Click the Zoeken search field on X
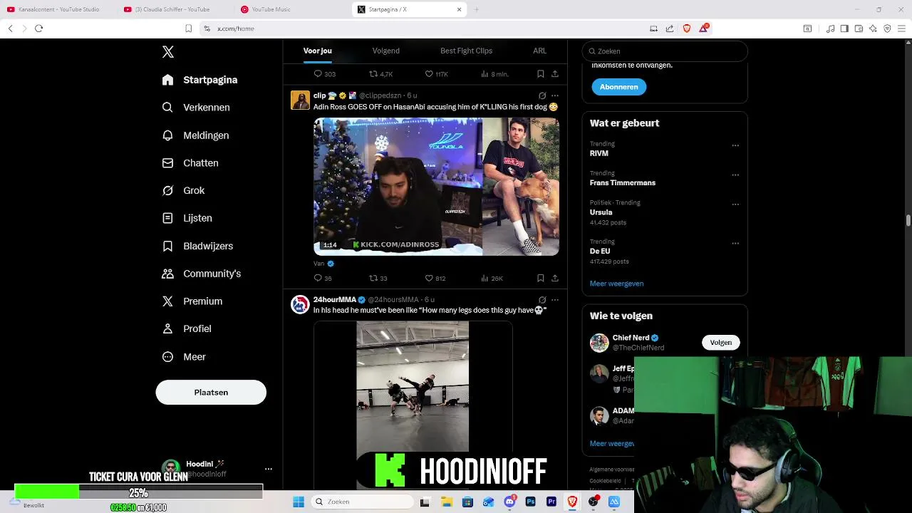This screenshot has height=513, width=912. pyautogui.click(x=665, y=51)
